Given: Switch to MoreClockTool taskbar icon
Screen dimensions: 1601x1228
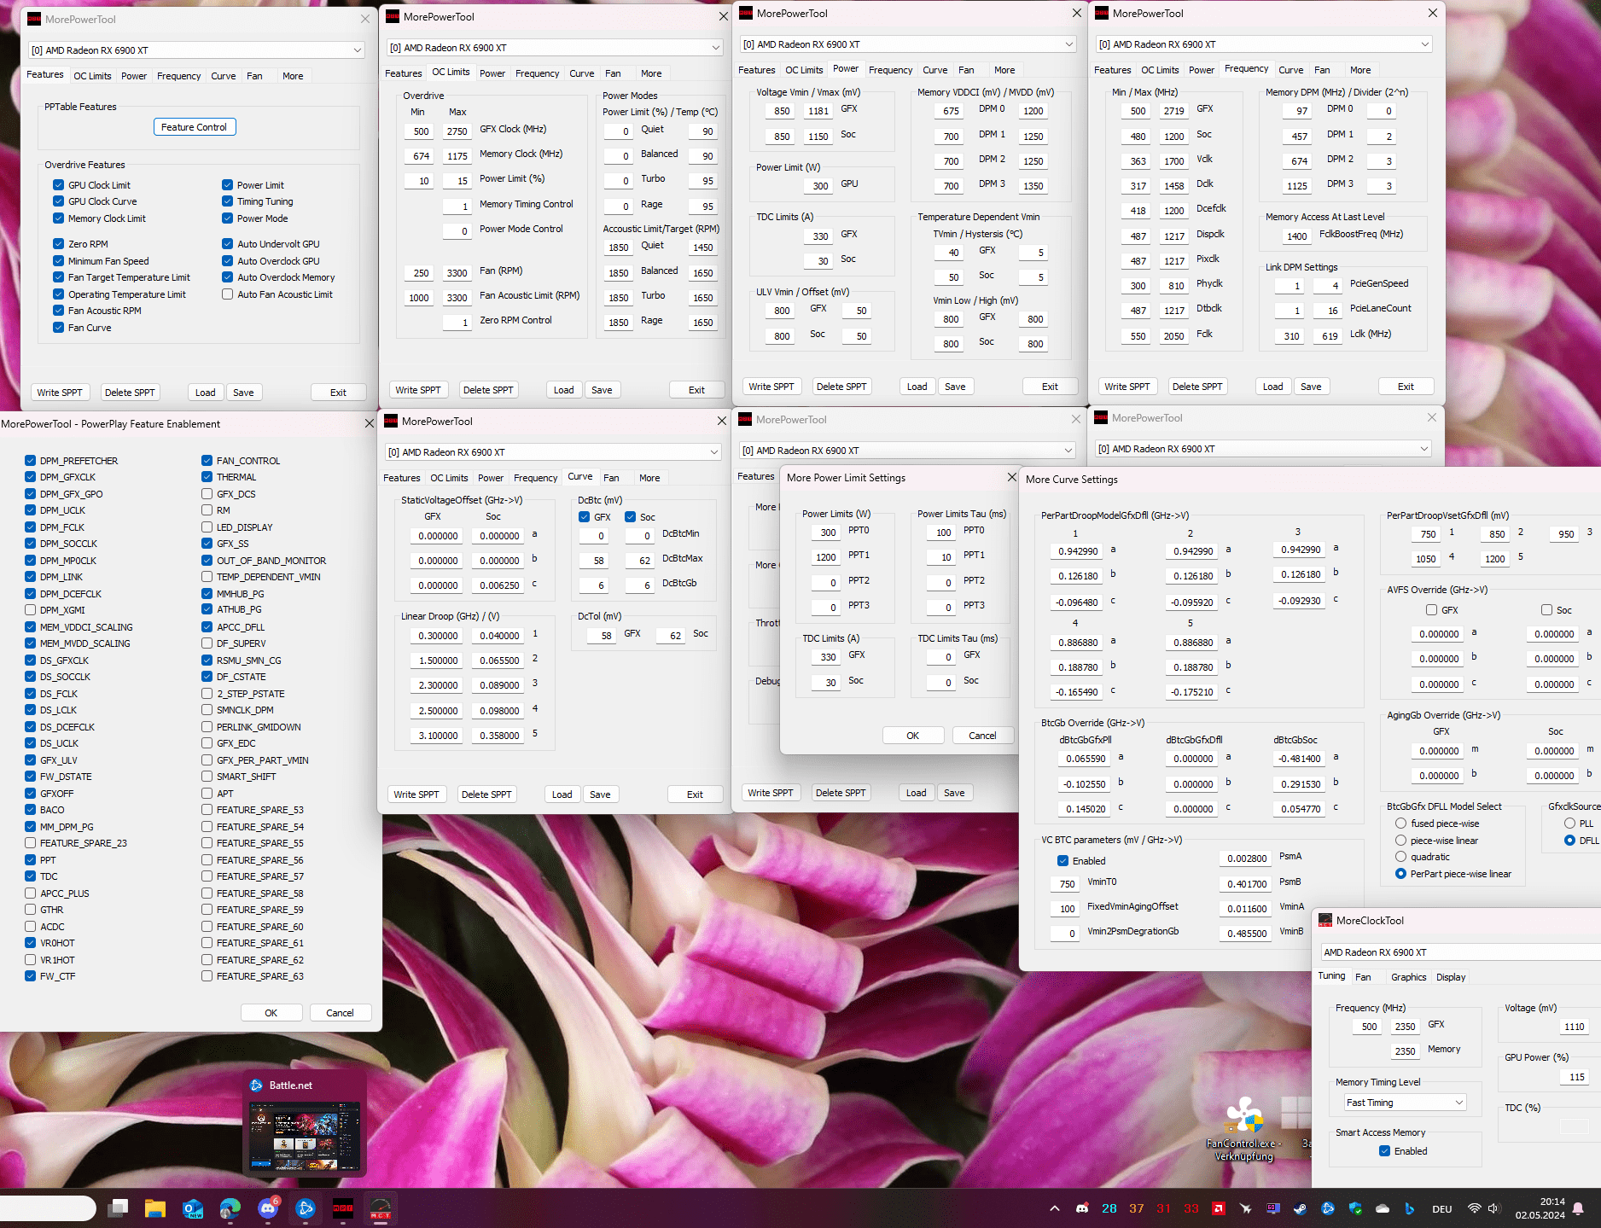Looking at the screenshot, I should tap(381, 1208).
